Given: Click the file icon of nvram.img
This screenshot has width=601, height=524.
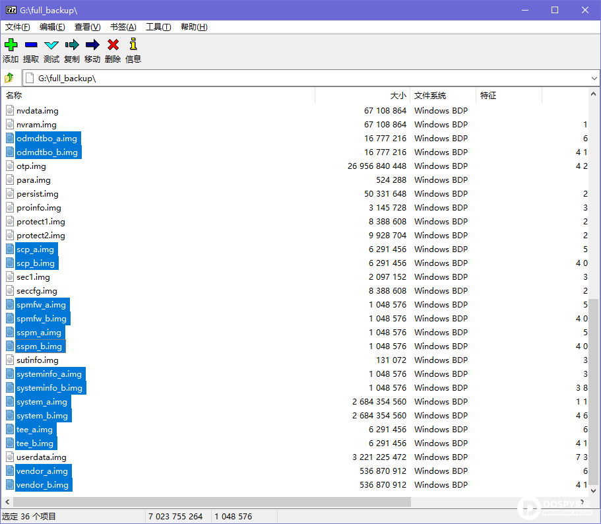Looking at the screenshot, I should click(x=10, y=125).
